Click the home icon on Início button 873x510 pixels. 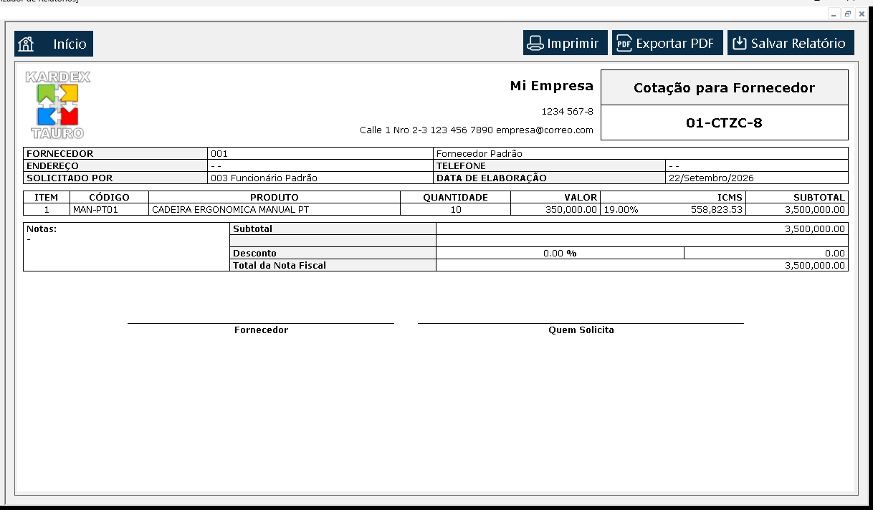pyautogui.click(x=27, y=44)
